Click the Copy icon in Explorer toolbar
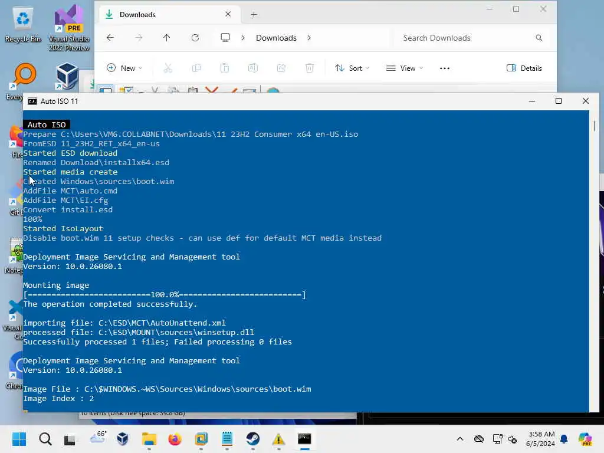Screen dimensions: 604x453 [196, 68]
